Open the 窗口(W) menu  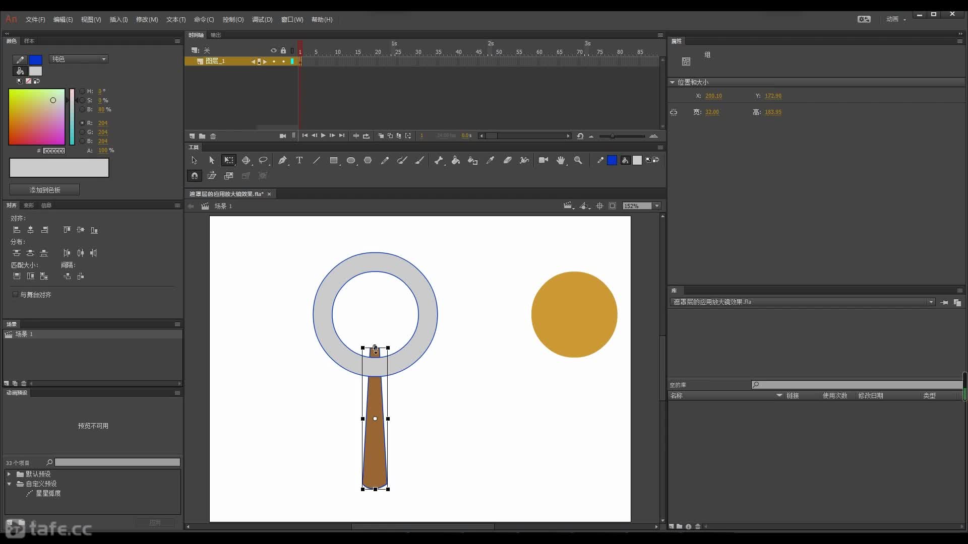click(292, 20)
